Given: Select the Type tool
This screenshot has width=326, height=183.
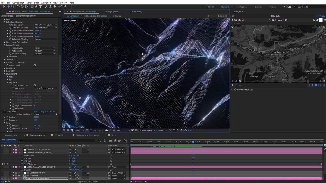Looking at the screenshot, I should pyautogui.click(x=41, y=7).
